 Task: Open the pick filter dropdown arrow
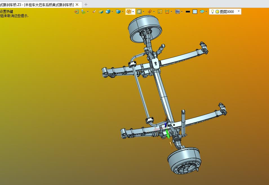88,12
